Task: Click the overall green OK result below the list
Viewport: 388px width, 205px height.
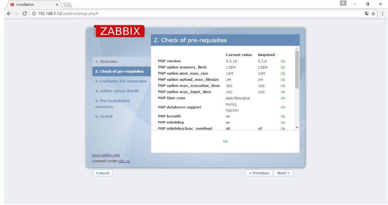Action: pyautogui.click(x=225, y=142)
